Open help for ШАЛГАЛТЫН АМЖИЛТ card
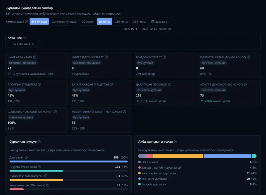266x195 pixels. (55, 112)
